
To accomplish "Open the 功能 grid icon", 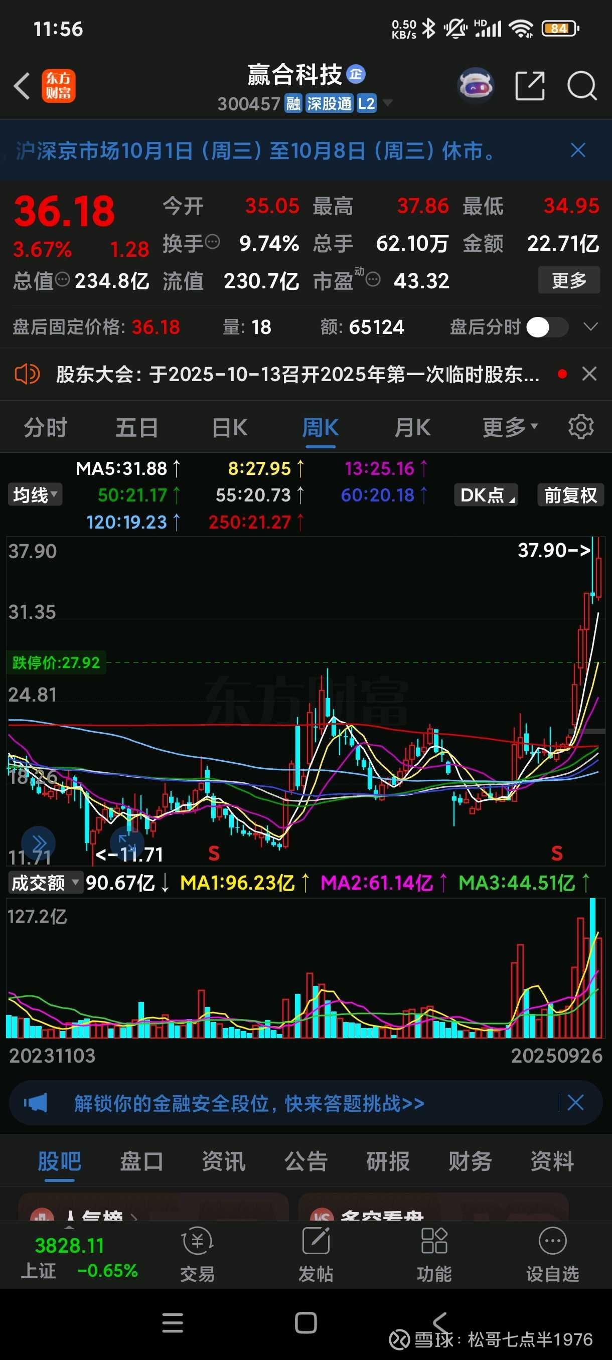I will point(434,1241).
